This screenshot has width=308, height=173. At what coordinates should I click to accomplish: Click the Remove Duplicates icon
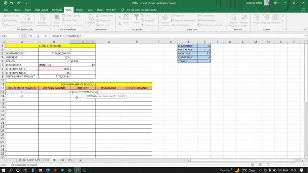point(172,20)
